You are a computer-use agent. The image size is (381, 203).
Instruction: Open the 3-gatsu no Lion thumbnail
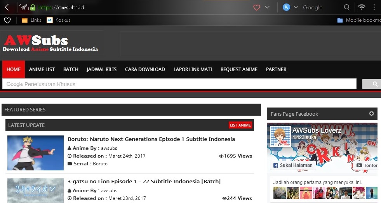pyautogui.click(x=35, y=190)
